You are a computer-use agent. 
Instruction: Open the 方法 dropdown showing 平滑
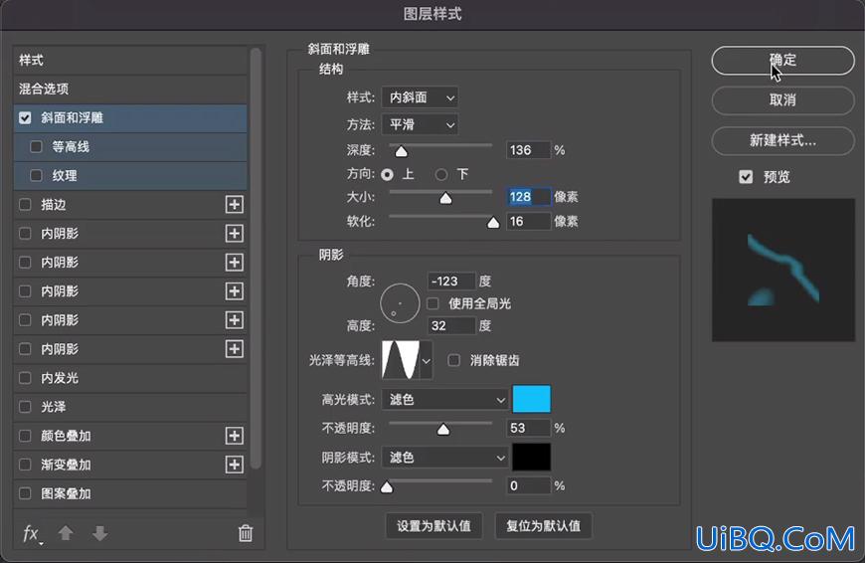(x=420, y=124)
